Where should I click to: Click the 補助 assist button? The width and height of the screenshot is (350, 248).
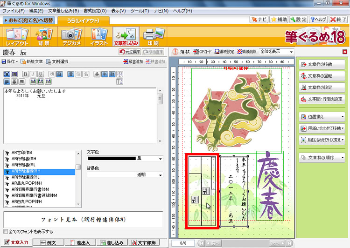279,20
